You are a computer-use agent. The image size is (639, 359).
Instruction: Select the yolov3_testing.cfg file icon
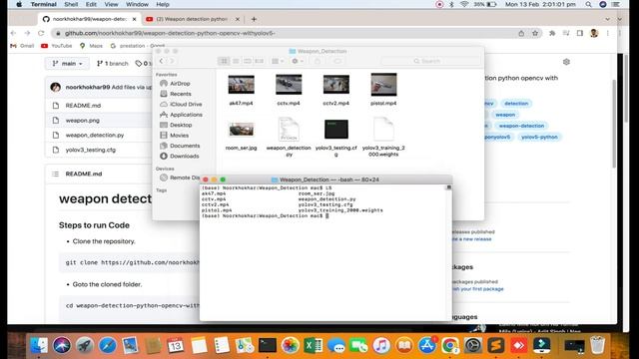(x=336, y=130)
